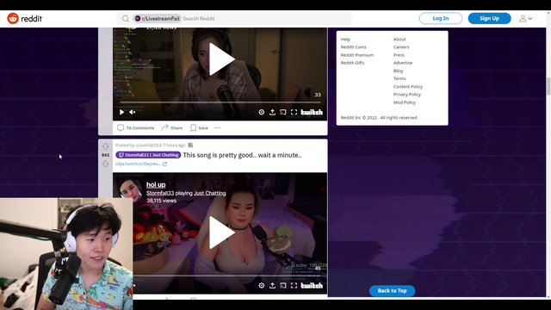Open Twitch logo on Stormfall33 clip

pyautogui.click(x=312, y=285)
